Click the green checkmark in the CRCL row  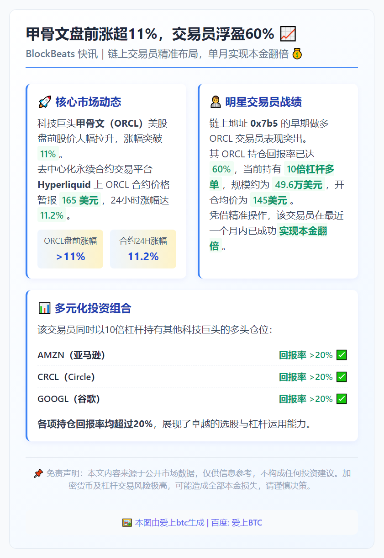(342, 377)
